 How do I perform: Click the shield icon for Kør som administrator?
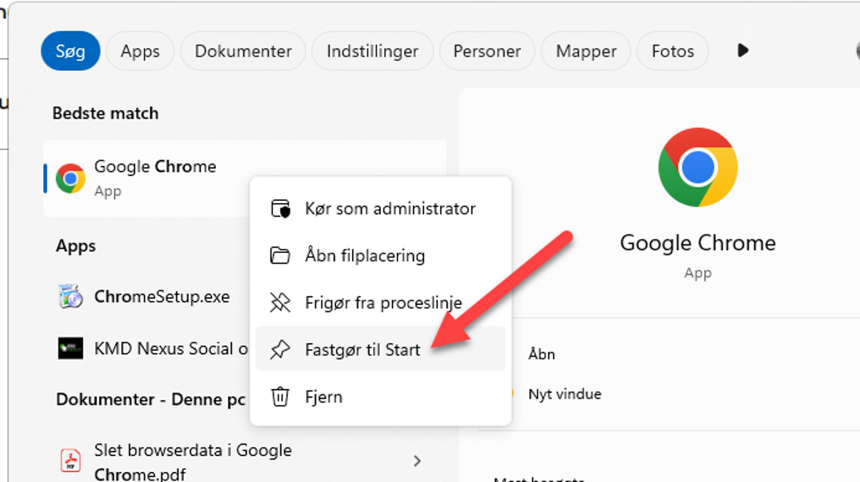click(x=280, y=208)
